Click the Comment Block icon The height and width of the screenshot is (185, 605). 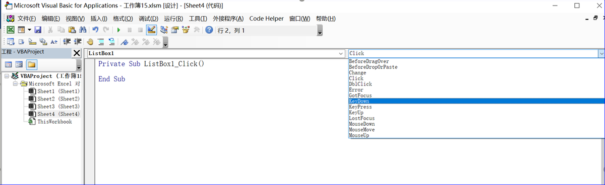[101, 42]
